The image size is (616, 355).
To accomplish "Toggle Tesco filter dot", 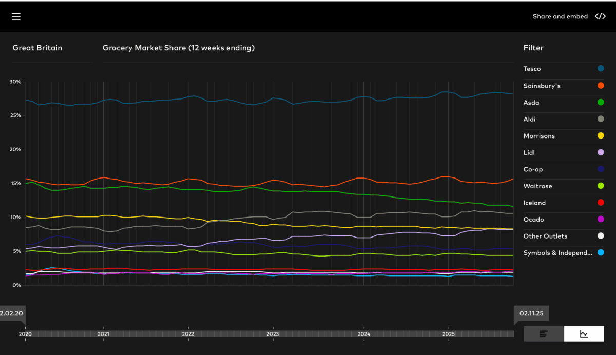I will pos(601,69).
